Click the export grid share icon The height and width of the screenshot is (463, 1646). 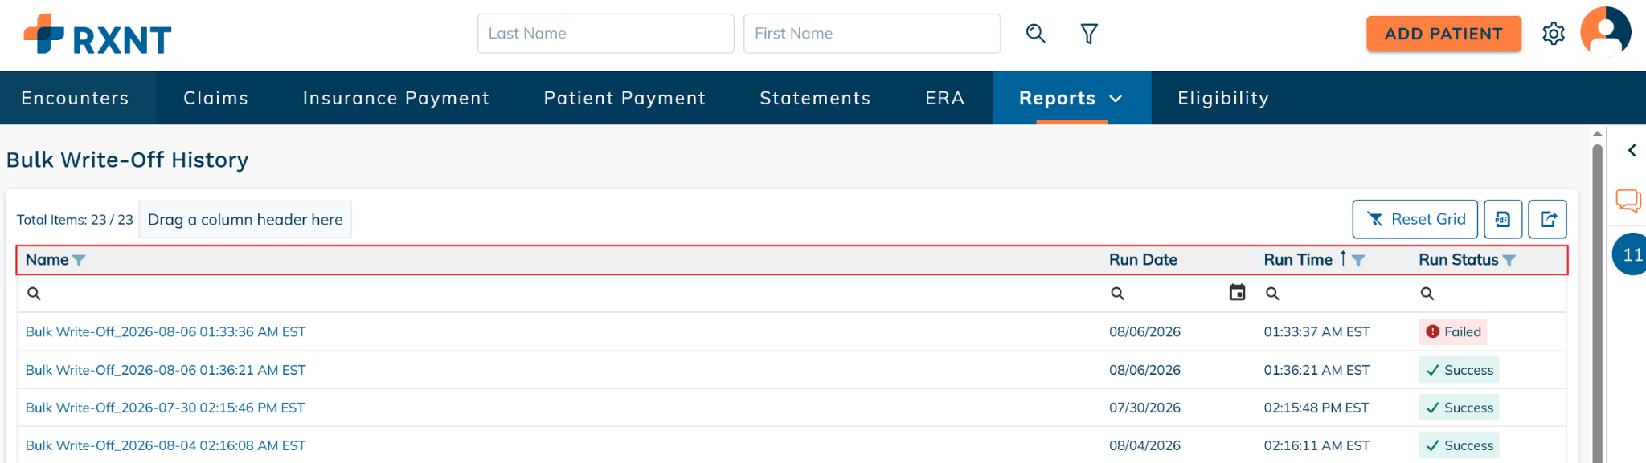click(1548, 219)
